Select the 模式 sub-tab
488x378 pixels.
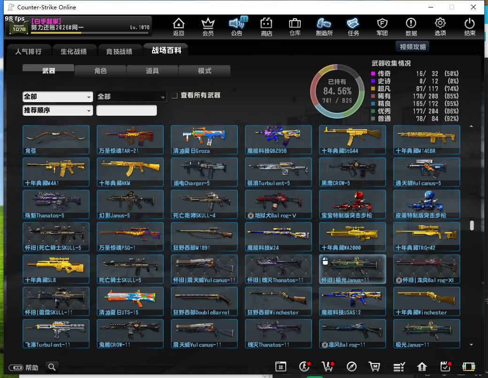205,71
